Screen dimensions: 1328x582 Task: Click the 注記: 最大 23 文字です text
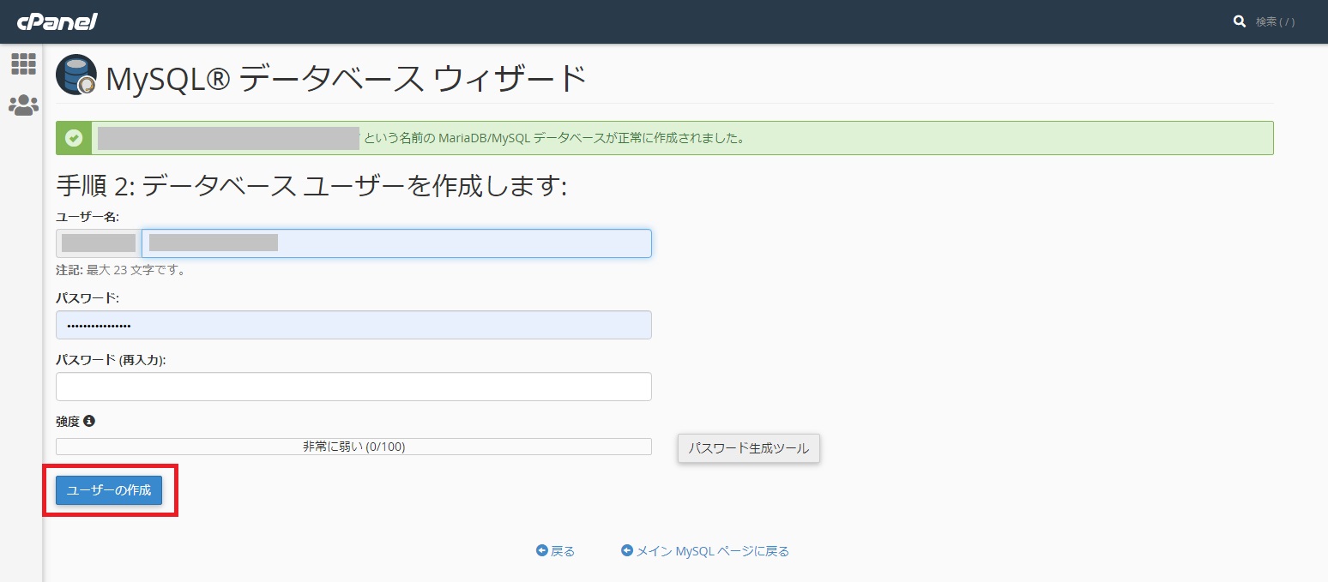click(121, 270)
